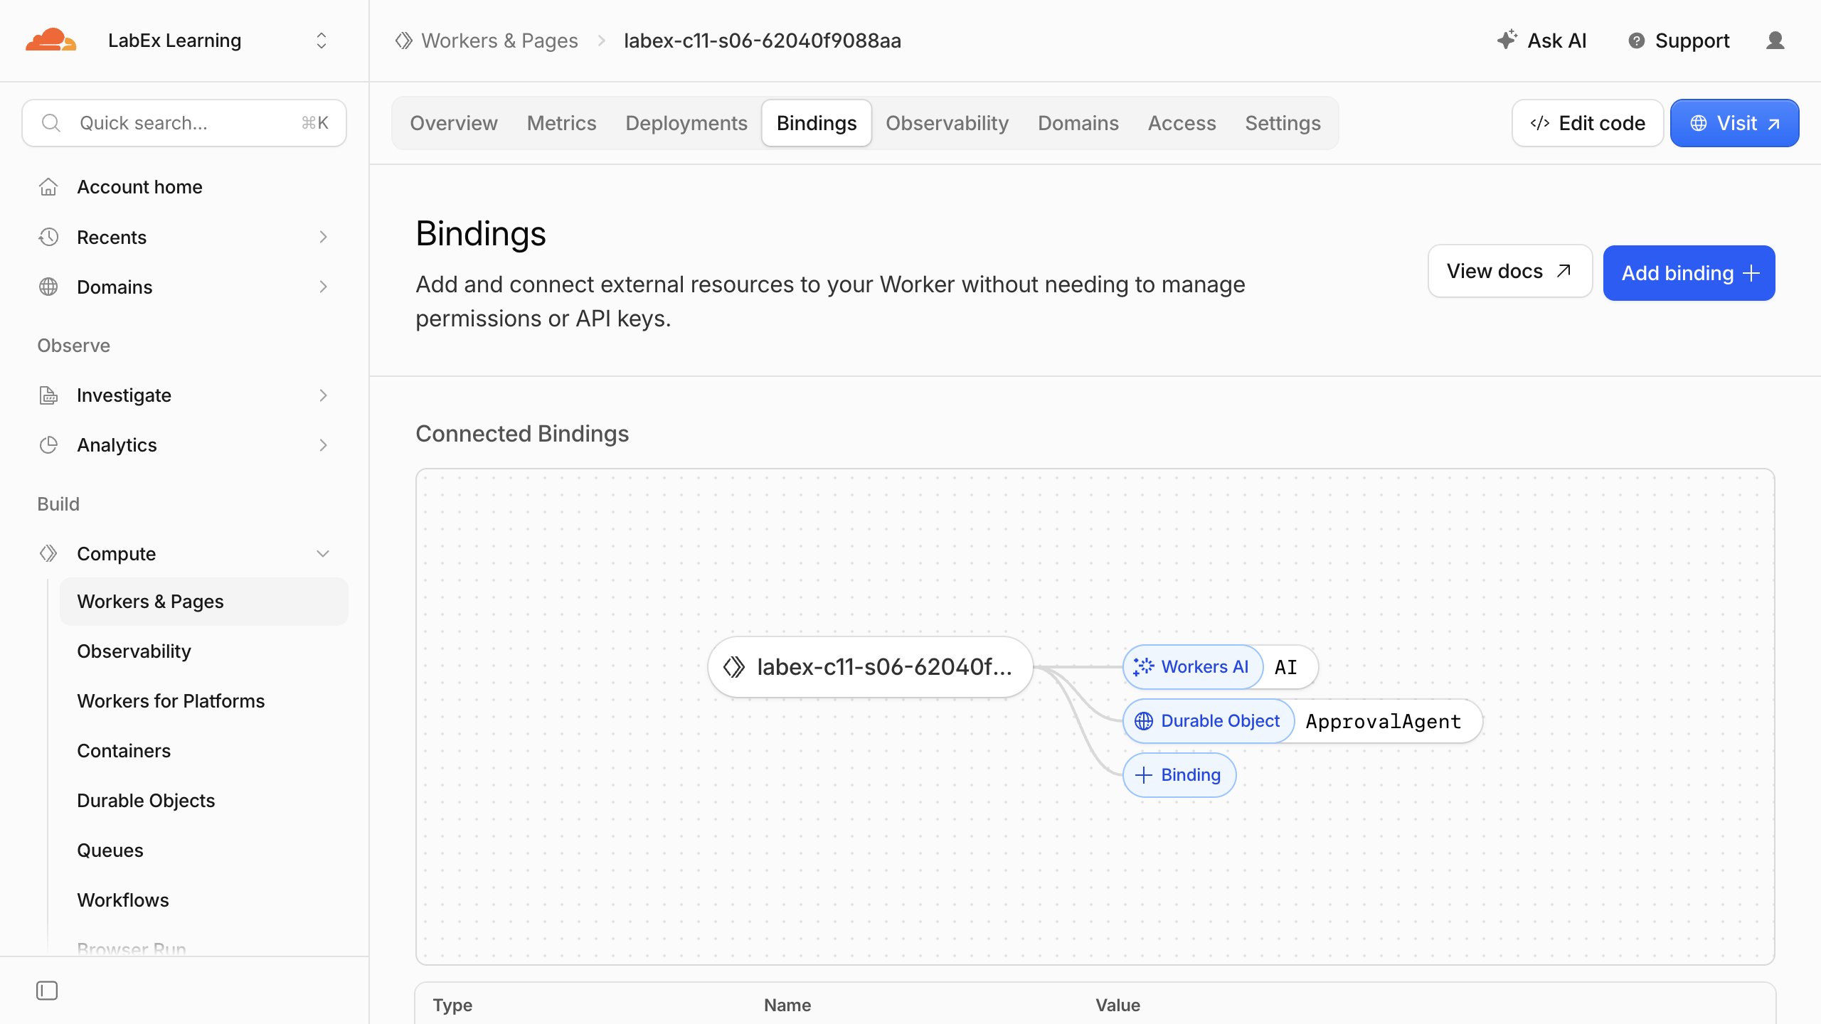Click the Add binding button
The width and height of the screenshot is (1821, 1024).
[1689, 273]
